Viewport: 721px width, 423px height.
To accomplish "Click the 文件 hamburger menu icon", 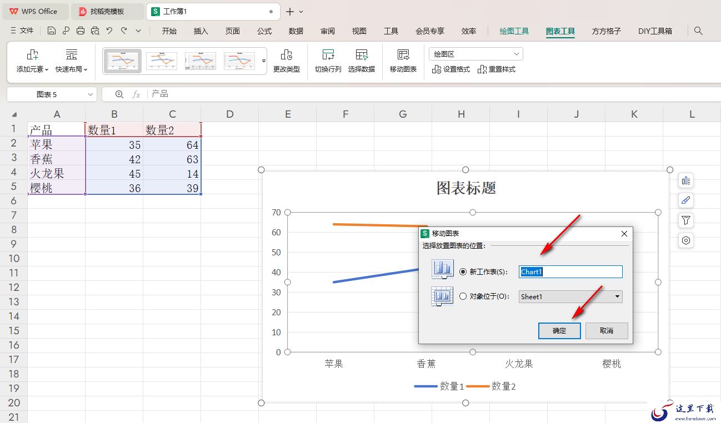I will [14, 31].
